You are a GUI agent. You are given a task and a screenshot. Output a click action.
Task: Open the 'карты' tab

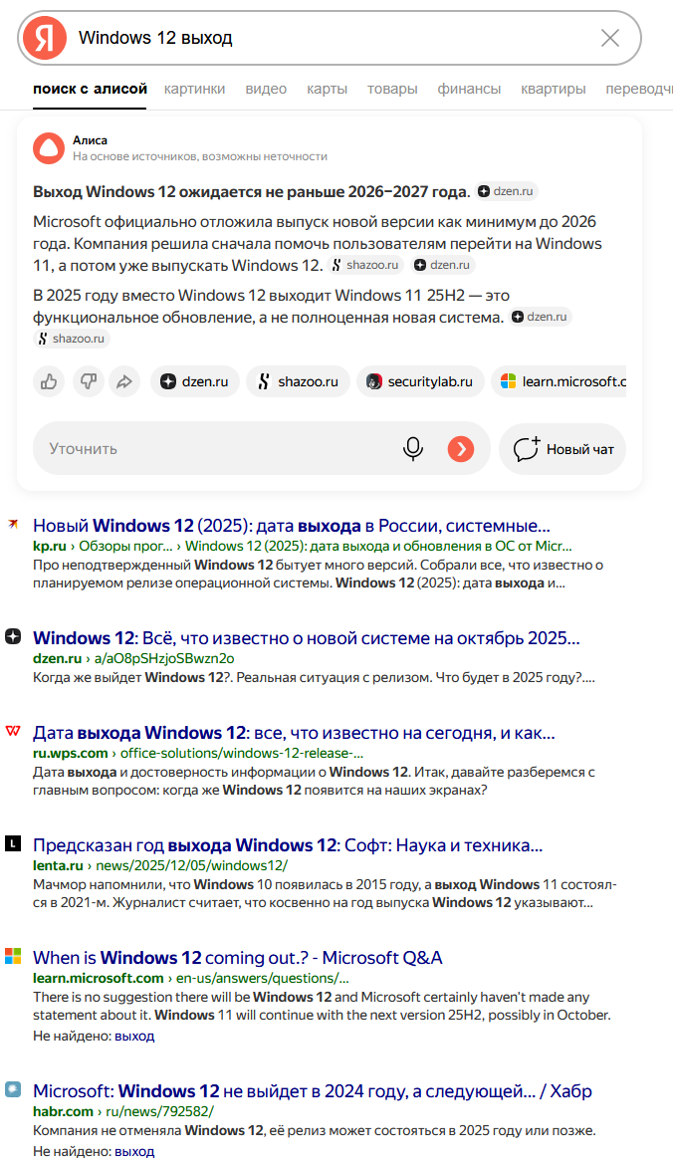pos(327,89)
